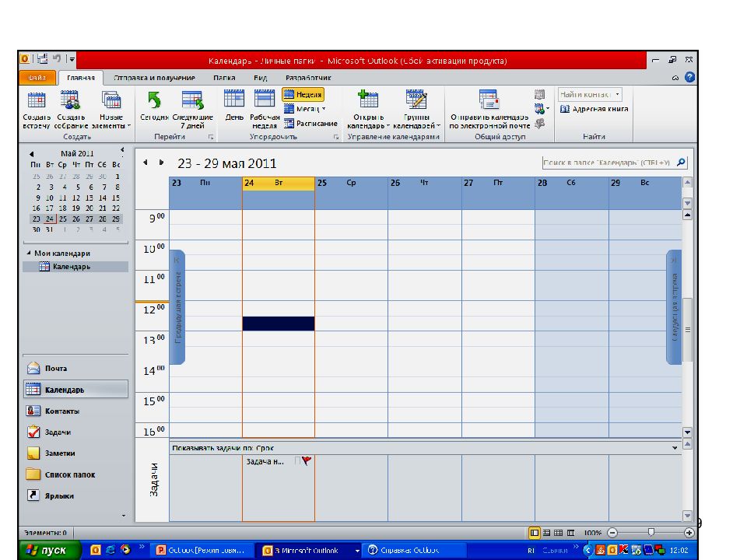Open Ярлыки (Shortcuts) module
This screenshot has width=747, height=560.
(x=75, y=495)
